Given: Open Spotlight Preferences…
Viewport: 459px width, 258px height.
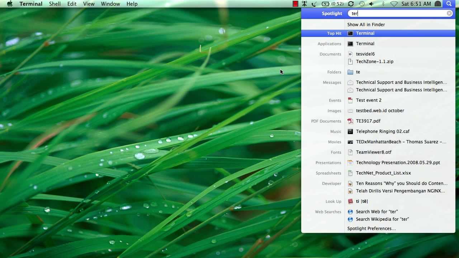Looking at the screenshot, I should pyautogui.click(x=372, y=229).
